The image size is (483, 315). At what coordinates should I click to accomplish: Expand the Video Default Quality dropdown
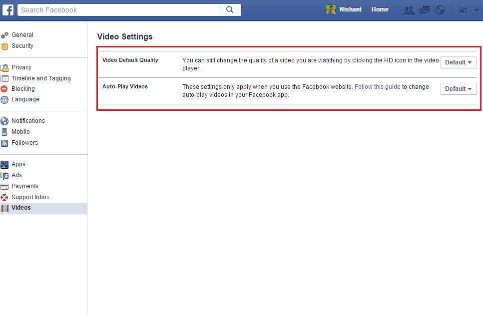click(x=458, y=62)
